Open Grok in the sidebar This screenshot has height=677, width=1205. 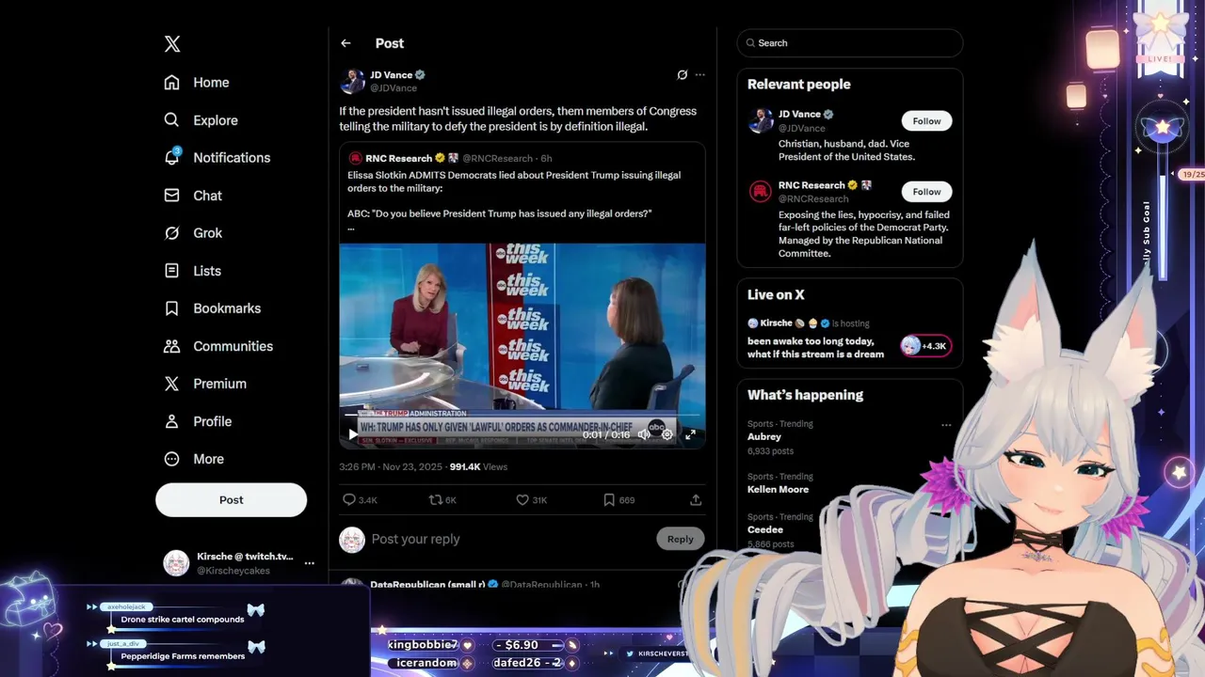pos(193,233)
